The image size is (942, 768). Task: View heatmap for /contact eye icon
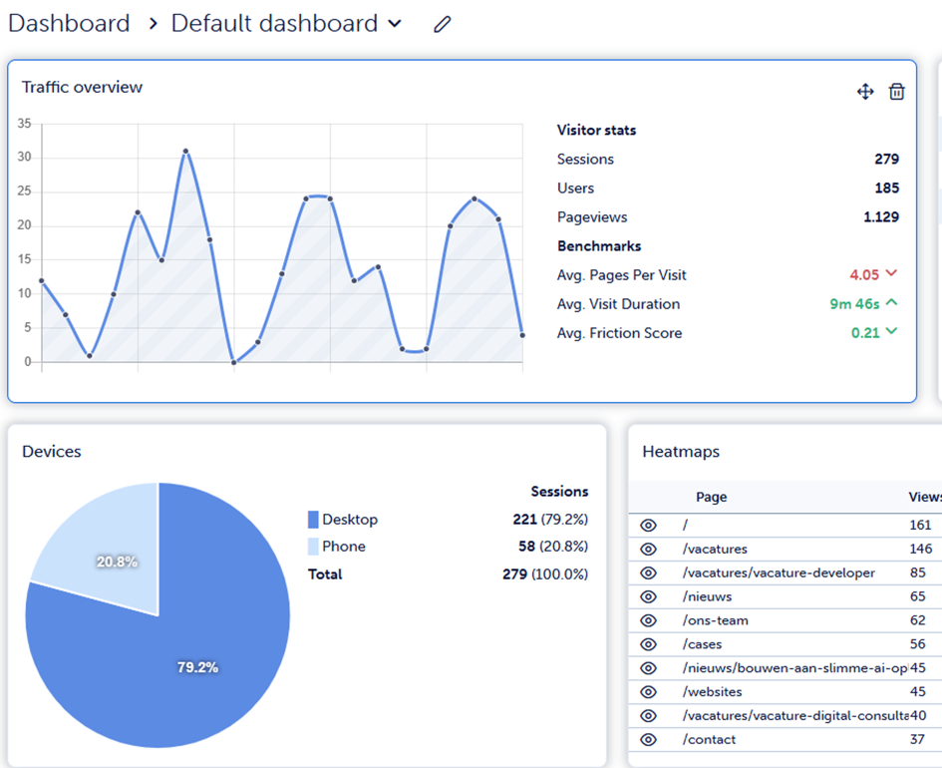coord(648,740)
